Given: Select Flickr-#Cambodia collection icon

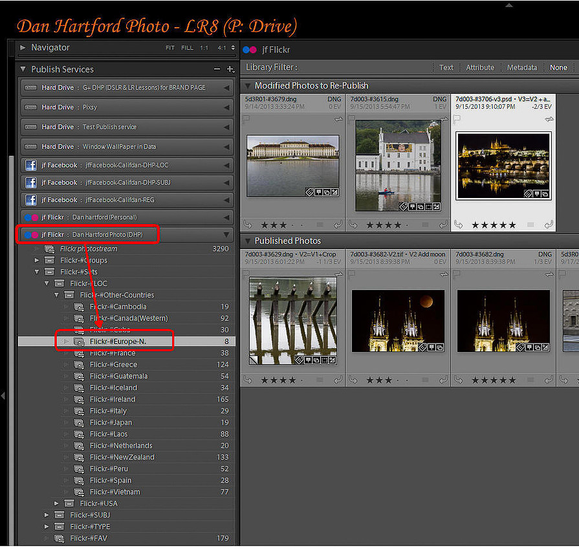Looking at the screenshot, I should point(79,307).
